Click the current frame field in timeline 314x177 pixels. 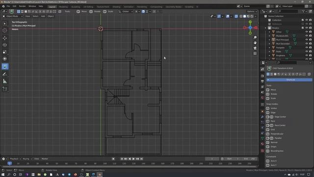pyautogui.click(x=212, y=159)
